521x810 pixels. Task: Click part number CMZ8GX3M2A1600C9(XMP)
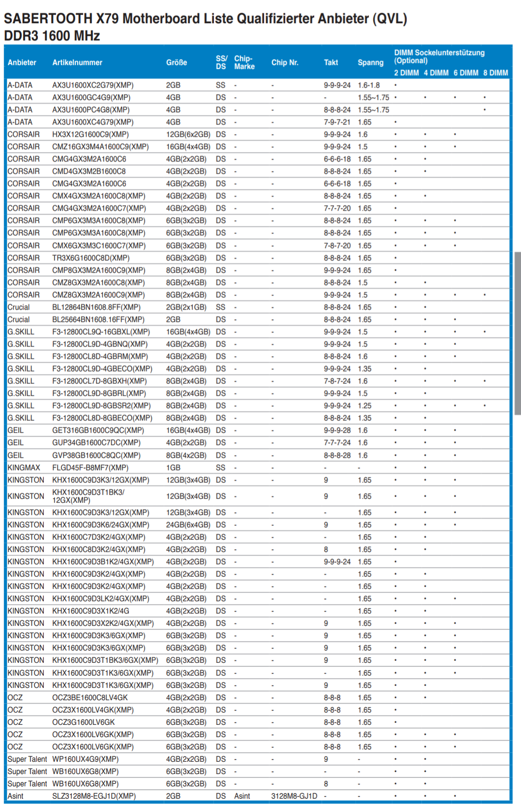click(99, 295)
